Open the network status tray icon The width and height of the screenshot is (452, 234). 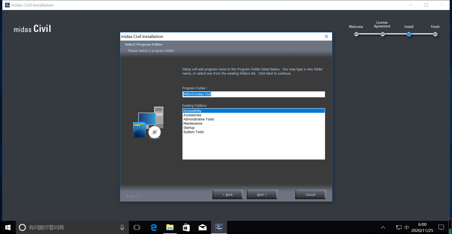tap(399, 227)
